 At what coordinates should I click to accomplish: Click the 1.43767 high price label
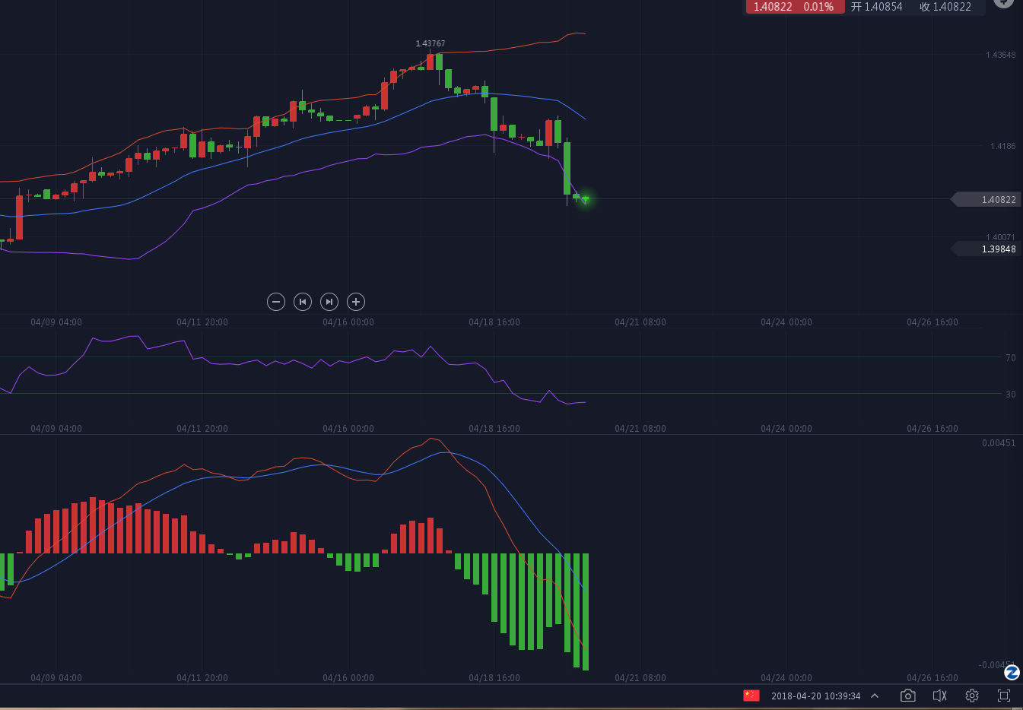coord(430,43)
